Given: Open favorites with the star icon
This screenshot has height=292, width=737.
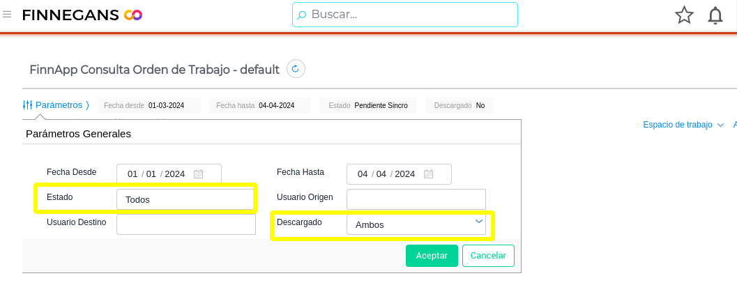Looking at the screenshot, I should (684, 15).
